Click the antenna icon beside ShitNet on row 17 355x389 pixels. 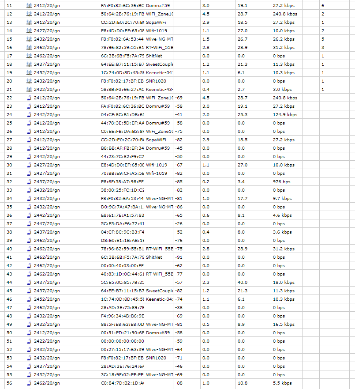[28, 56]
